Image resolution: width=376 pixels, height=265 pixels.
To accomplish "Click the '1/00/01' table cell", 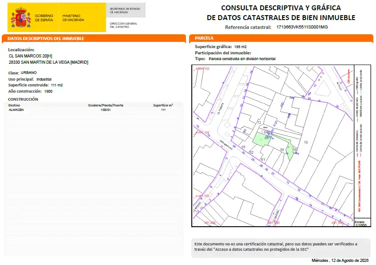I will (106, 110).
